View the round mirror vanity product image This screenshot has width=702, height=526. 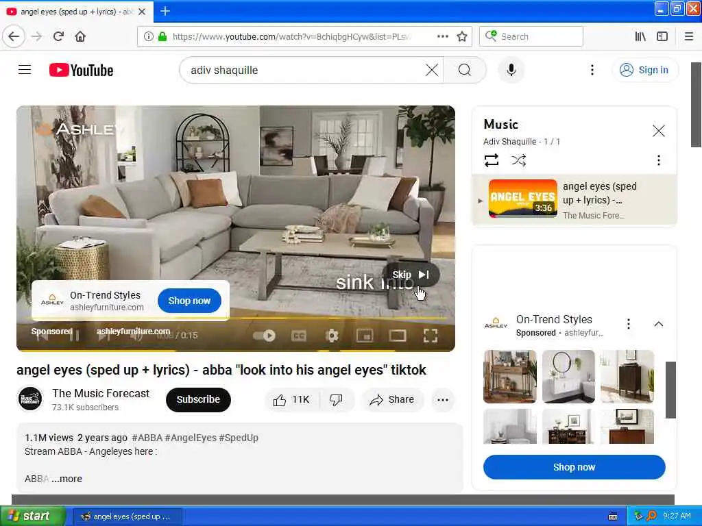pyautogui.click(x=568, y=377)
